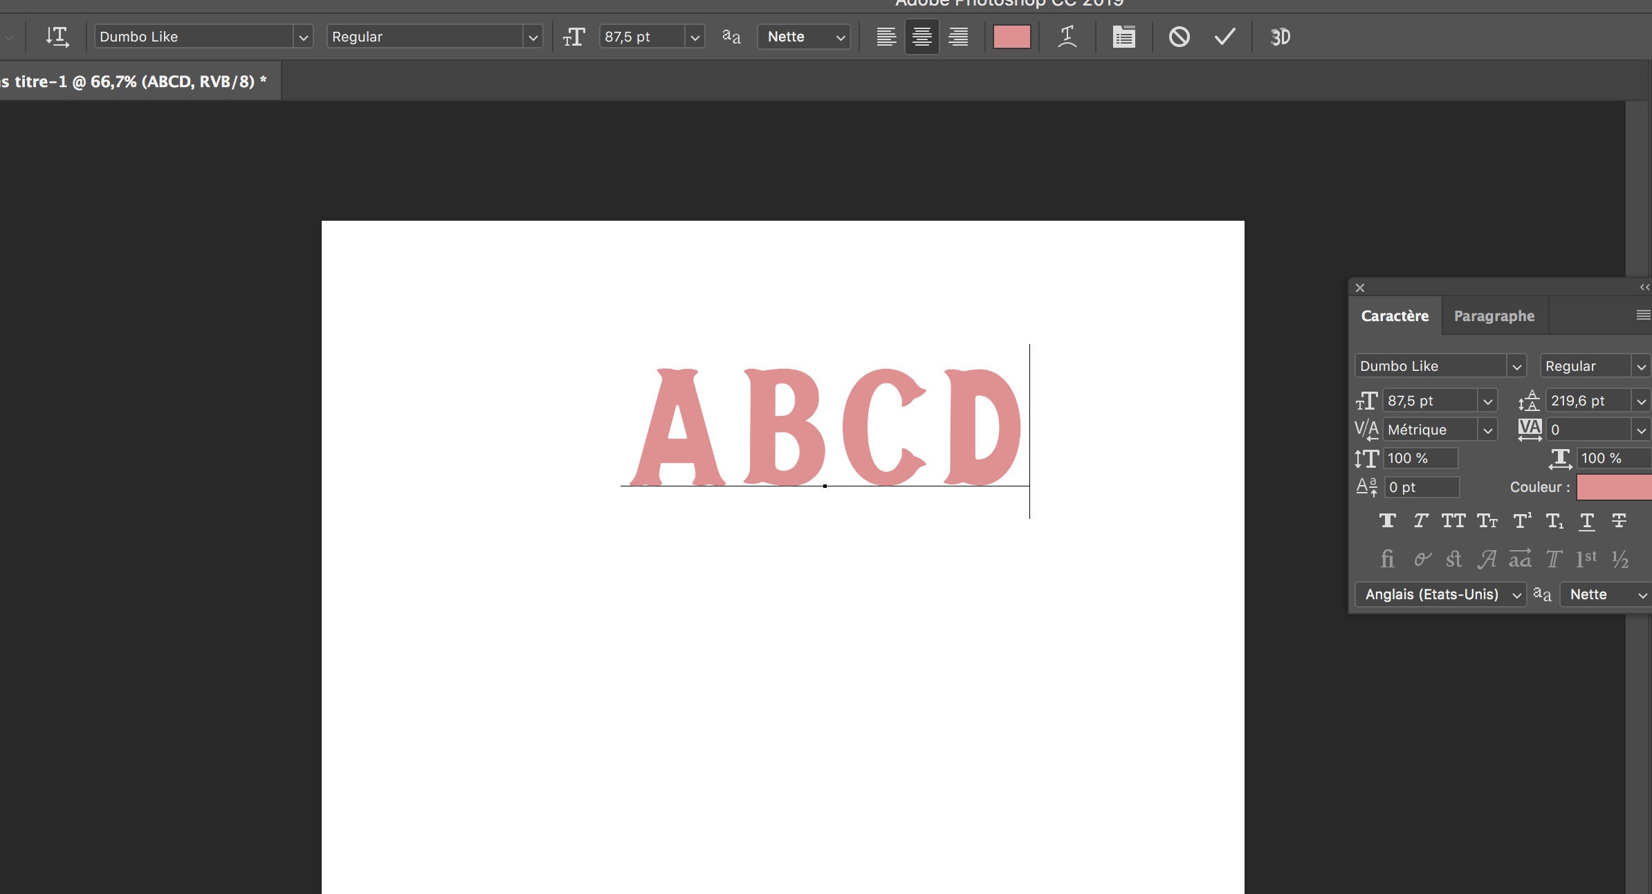Apply All Caps formatting with the TT icon

[x=1453, y=521]
